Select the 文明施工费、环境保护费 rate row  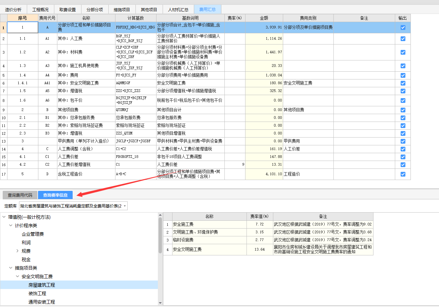click(x=268, y=232)
